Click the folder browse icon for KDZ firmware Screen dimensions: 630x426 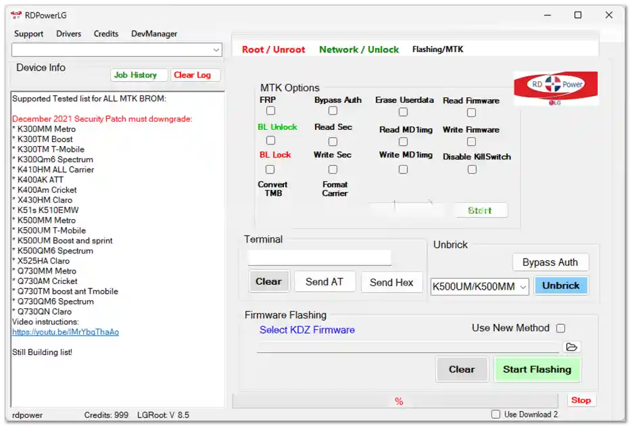571,347
